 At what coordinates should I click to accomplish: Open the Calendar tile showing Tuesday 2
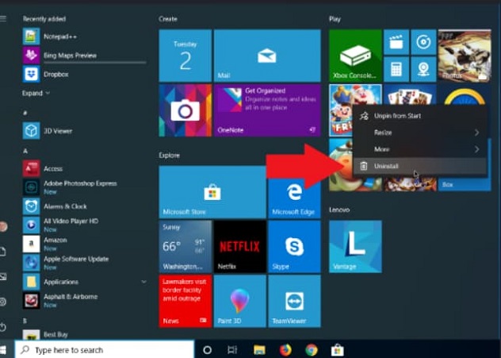point(185,56)
